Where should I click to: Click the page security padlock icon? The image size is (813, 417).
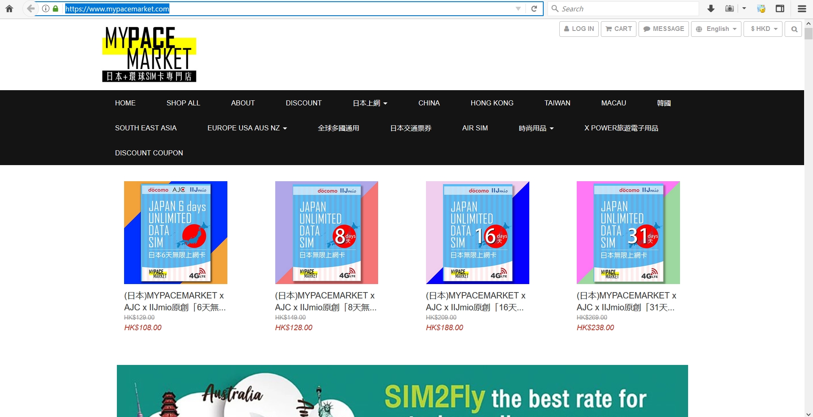[55, 8]
